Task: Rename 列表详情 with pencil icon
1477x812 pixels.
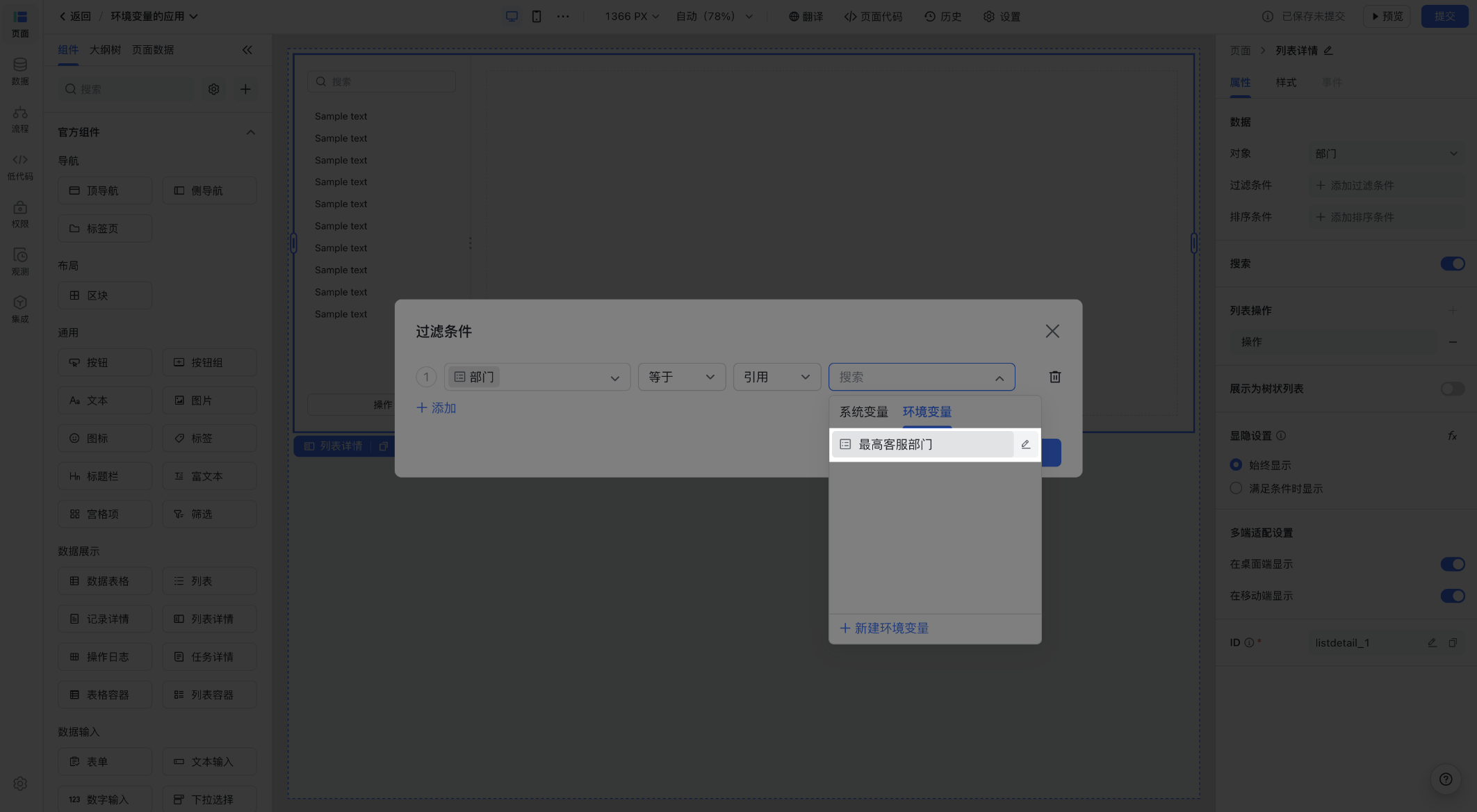Action: (1328, 50)
